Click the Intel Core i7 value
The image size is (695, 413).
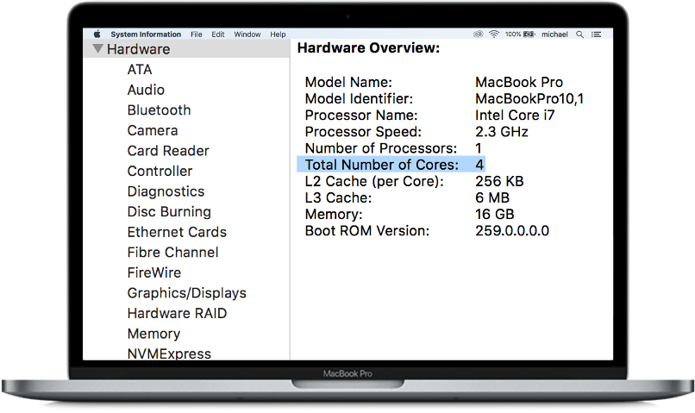(515, 116)
